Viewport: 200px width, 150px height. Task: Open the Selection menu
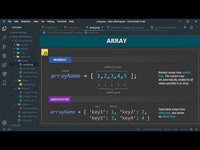point(26,21)
